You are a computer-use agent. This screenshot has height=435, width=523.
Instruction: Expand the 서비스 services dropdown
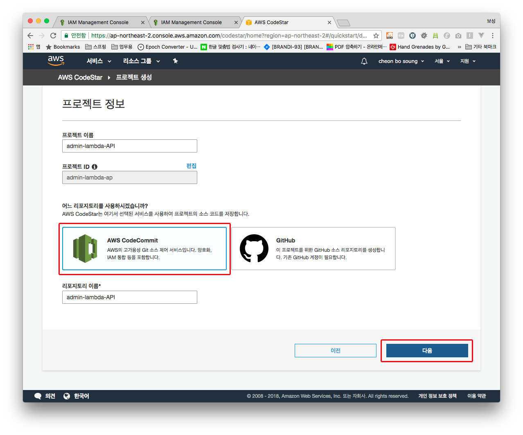pos(99,61)
